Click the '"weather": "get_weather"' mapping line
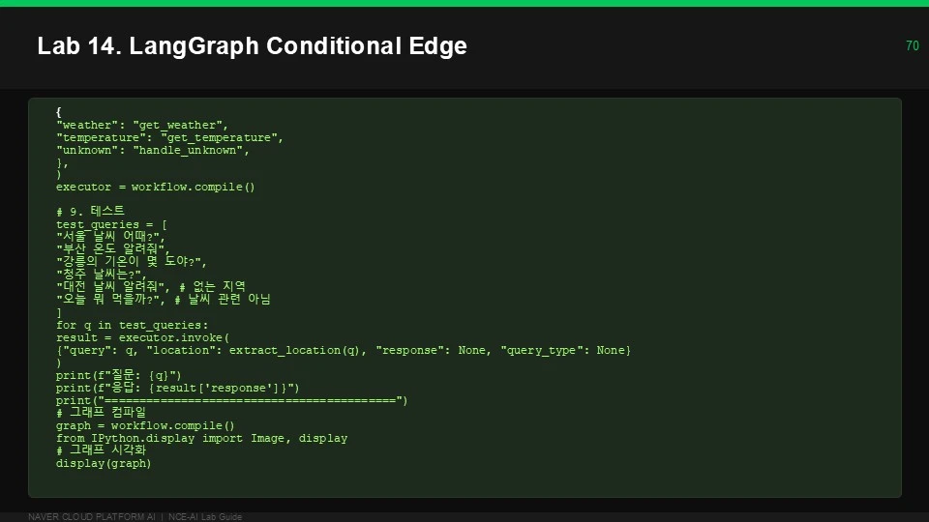929x522 pixels. point(142,125)
